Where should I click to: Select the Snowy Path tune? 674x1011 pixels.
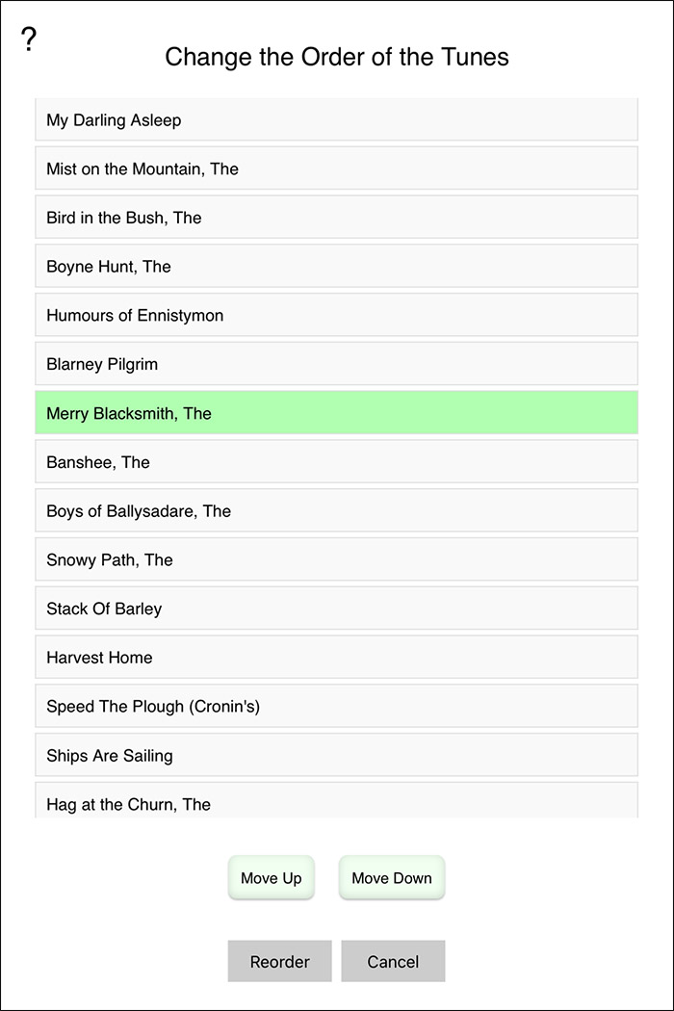point(336,559)
